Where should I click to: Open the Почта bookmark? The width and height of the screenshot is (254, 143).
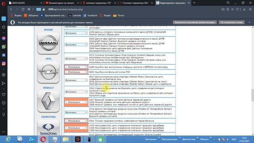point(119,15)
